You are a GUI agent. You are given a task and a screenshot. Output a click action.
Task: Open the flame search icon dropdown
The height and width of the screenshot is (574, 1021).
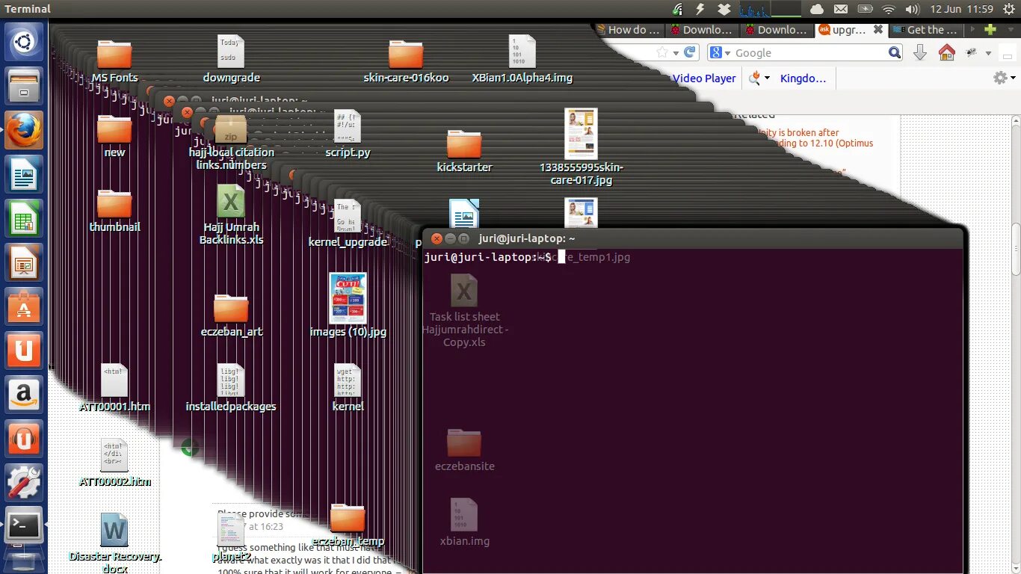766,78
